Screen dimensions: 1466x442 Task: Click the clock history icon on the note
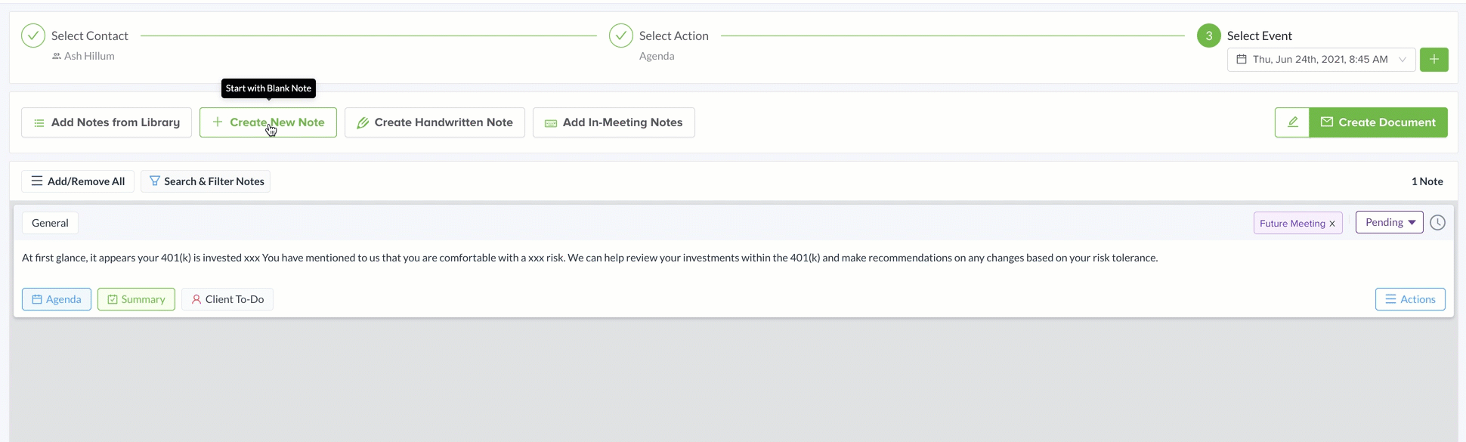(1437, 223)
